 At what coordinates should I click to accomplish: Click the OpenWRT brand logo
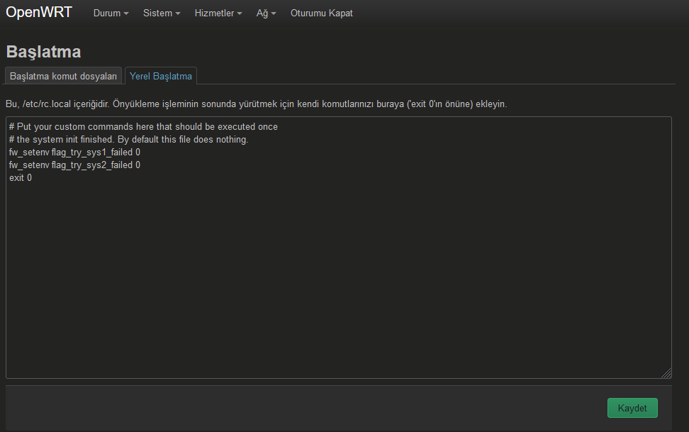click(x=39, y=12)
